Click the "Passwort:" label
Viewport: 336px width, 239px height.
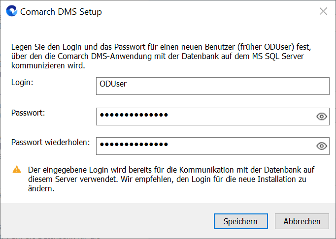(28, 113)
